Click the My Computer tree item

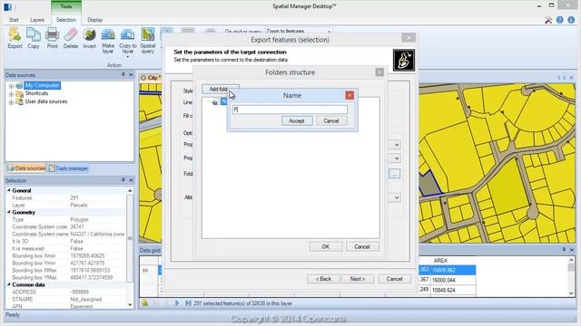pyautogui.click(x=43, y=85)
